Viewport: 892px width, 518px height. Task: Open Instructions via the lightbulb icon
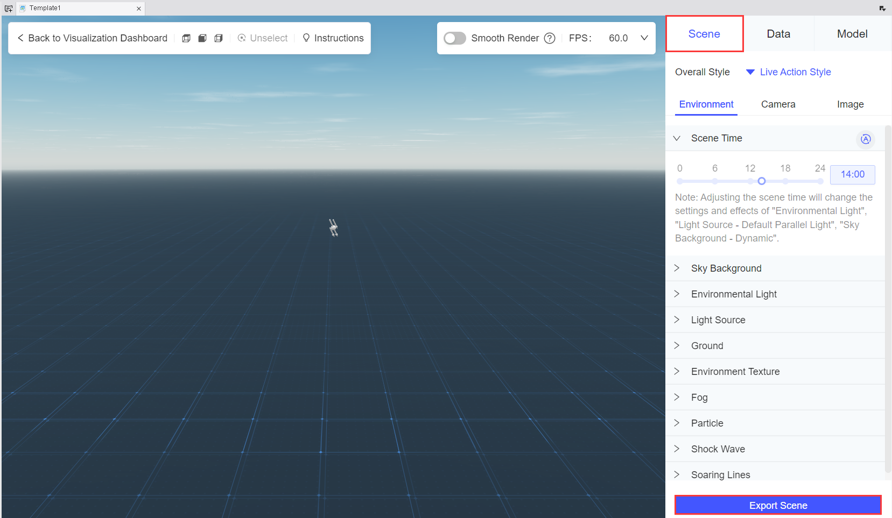tap(306, 38)
